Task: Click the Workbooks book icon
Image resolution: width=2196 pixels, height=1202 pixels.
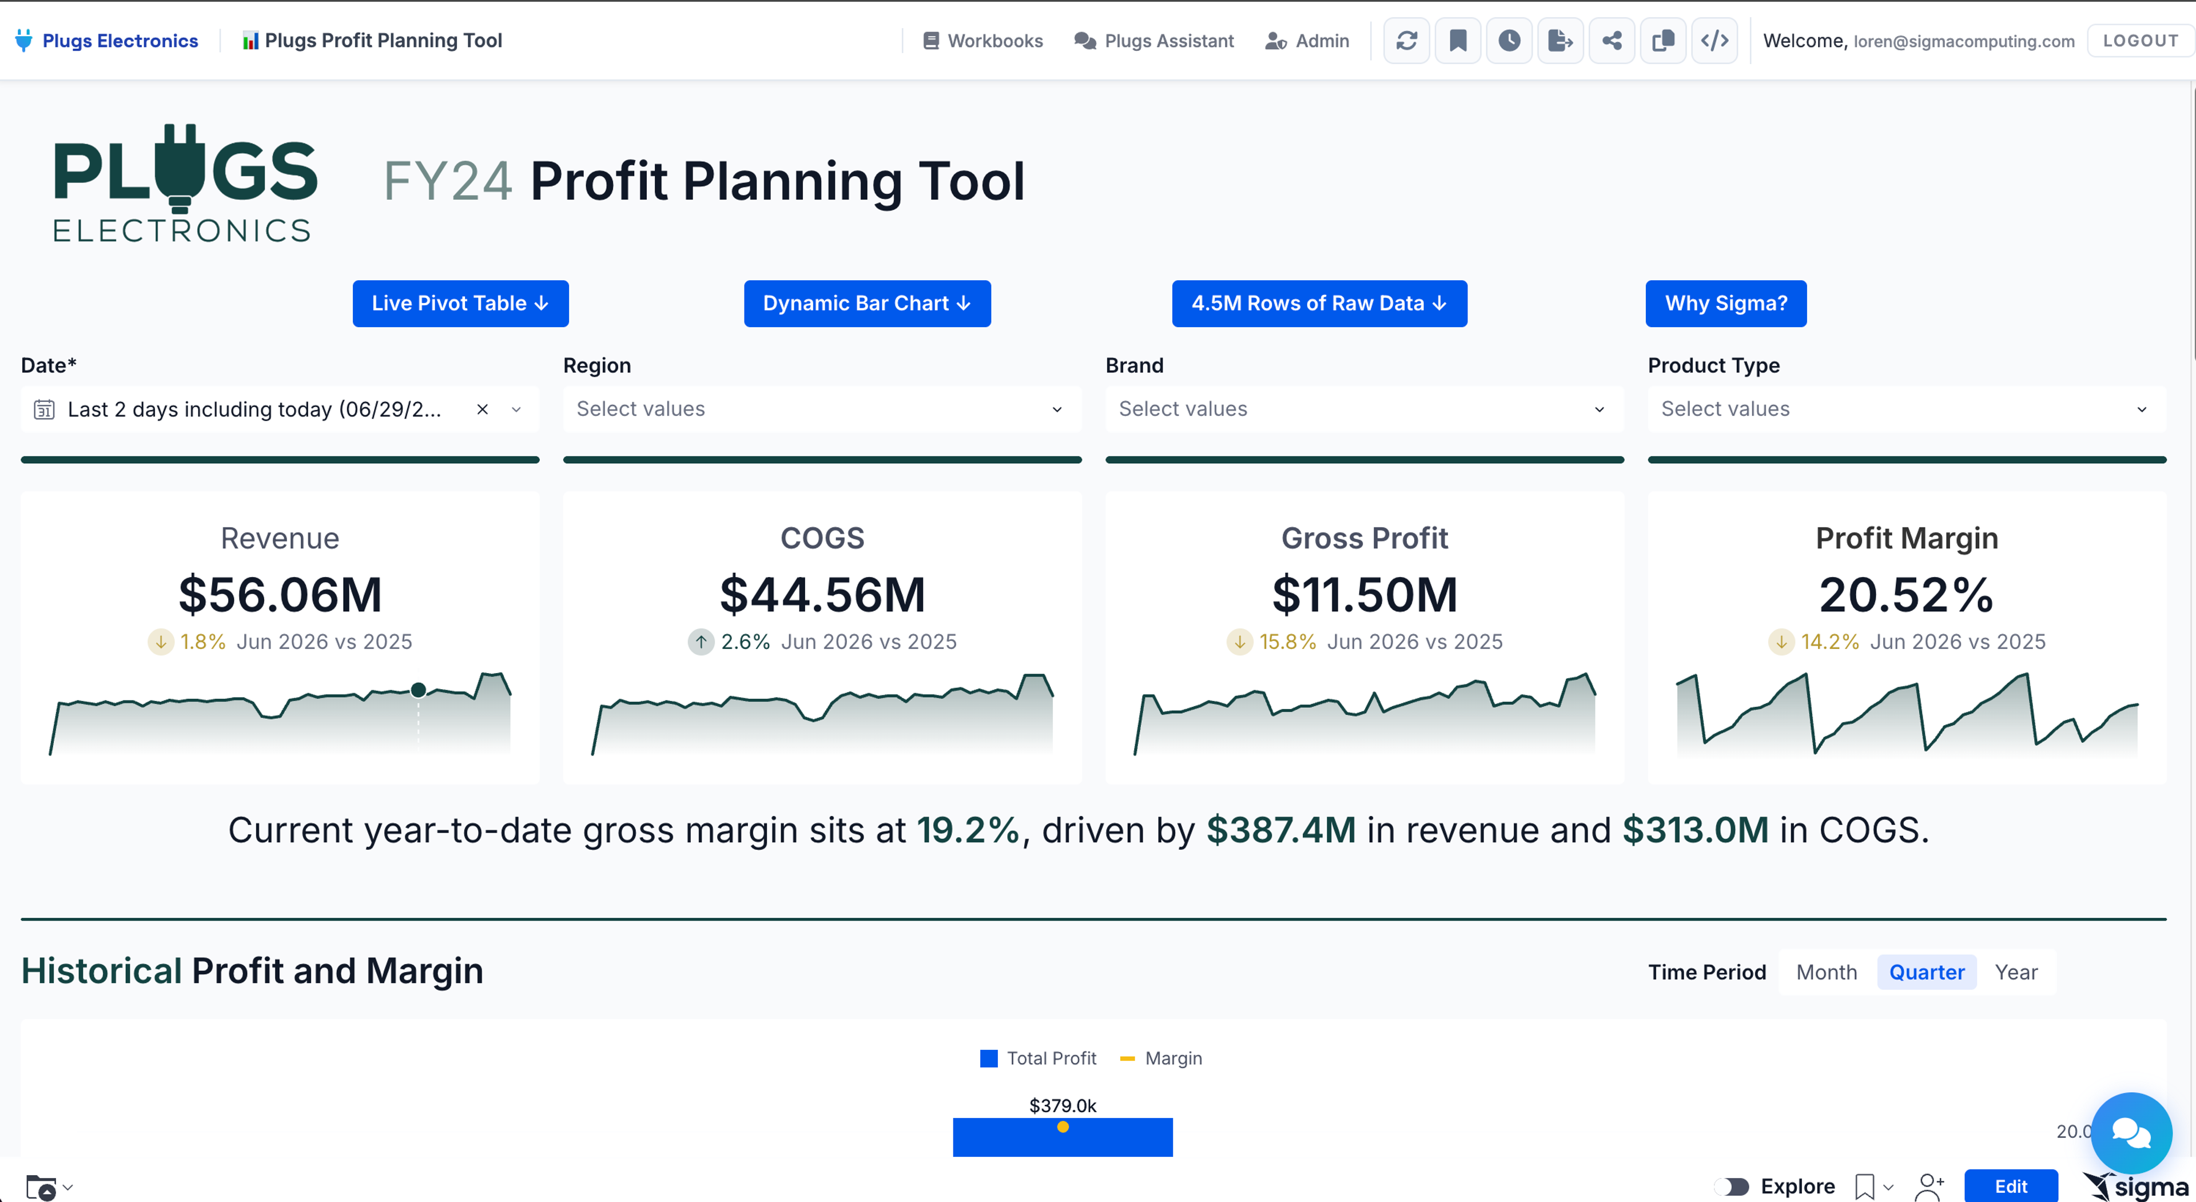Action: [931, 41]
